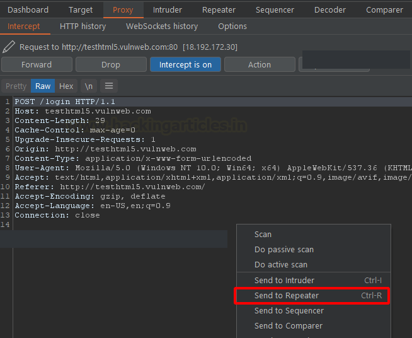Select the Intercept sub-tab
The height and width of the screenshot is (338, 412).
pyautogui.click(x=24, y=26)
